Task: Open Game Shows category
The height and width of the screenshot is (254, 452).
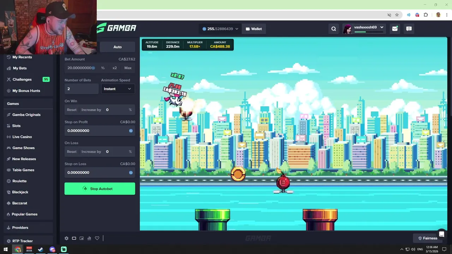Action: pyautogui.click(x=23, y=148)
